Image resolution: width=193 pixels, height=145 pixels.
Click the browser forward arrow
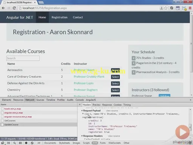coord(9,8)
